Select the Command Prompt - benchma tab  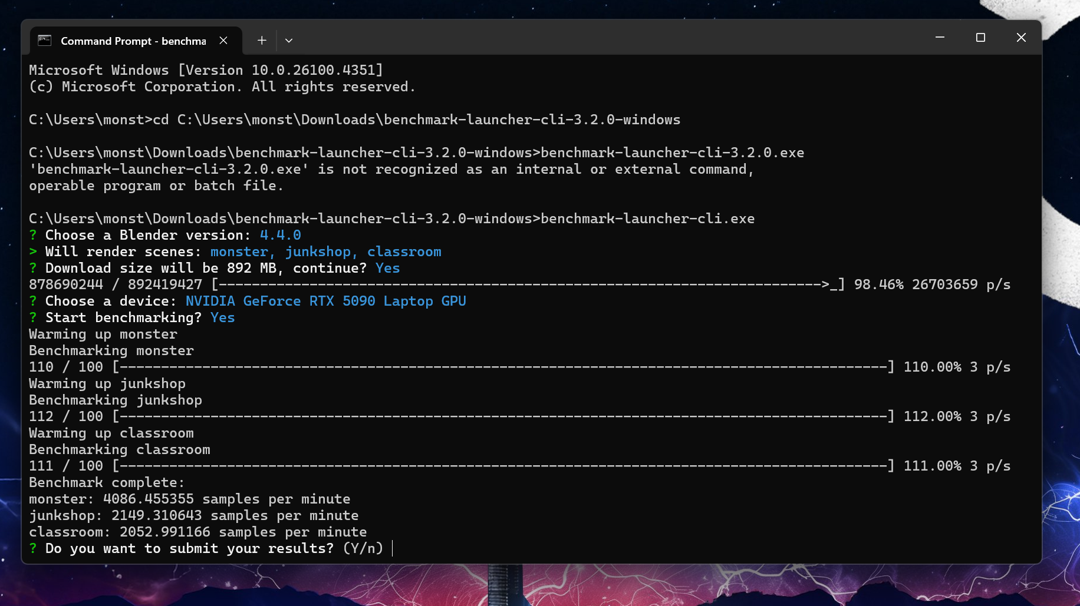pos(136,41)
